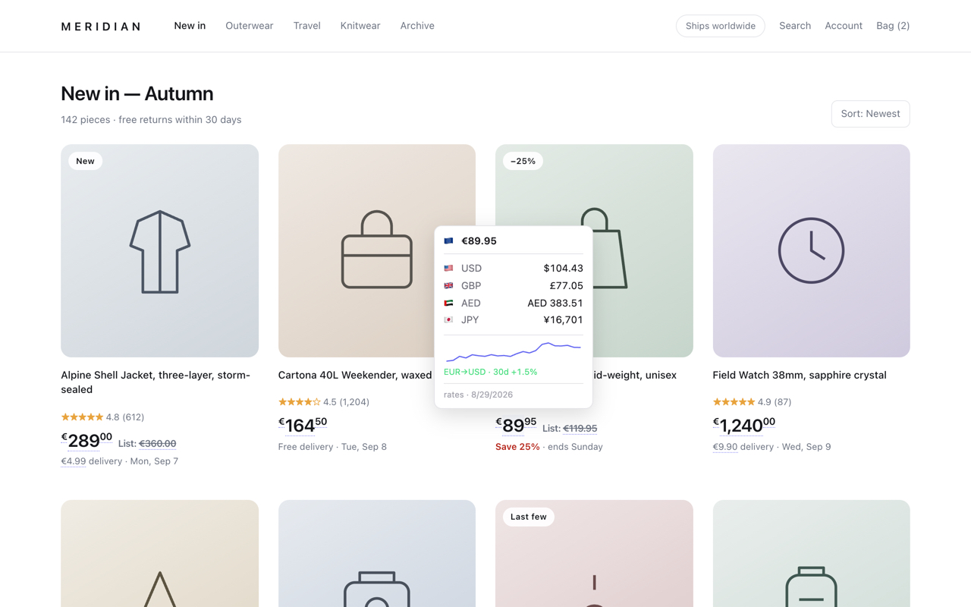Click the Last few badge
Screen dimensions: 971x607
pyautogui.click(x=529, y=517)
